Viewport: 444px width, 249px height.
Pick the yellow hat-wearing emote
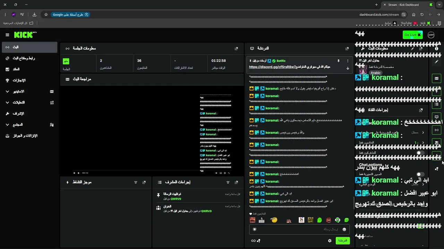click(x=274, y=220)
